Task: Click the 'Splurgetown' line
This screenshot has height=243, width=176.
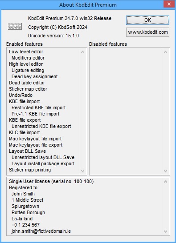Action: pos(25,206)
